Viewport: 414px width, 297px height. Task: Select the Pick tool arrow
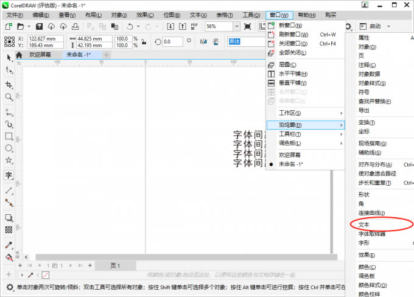9,58
